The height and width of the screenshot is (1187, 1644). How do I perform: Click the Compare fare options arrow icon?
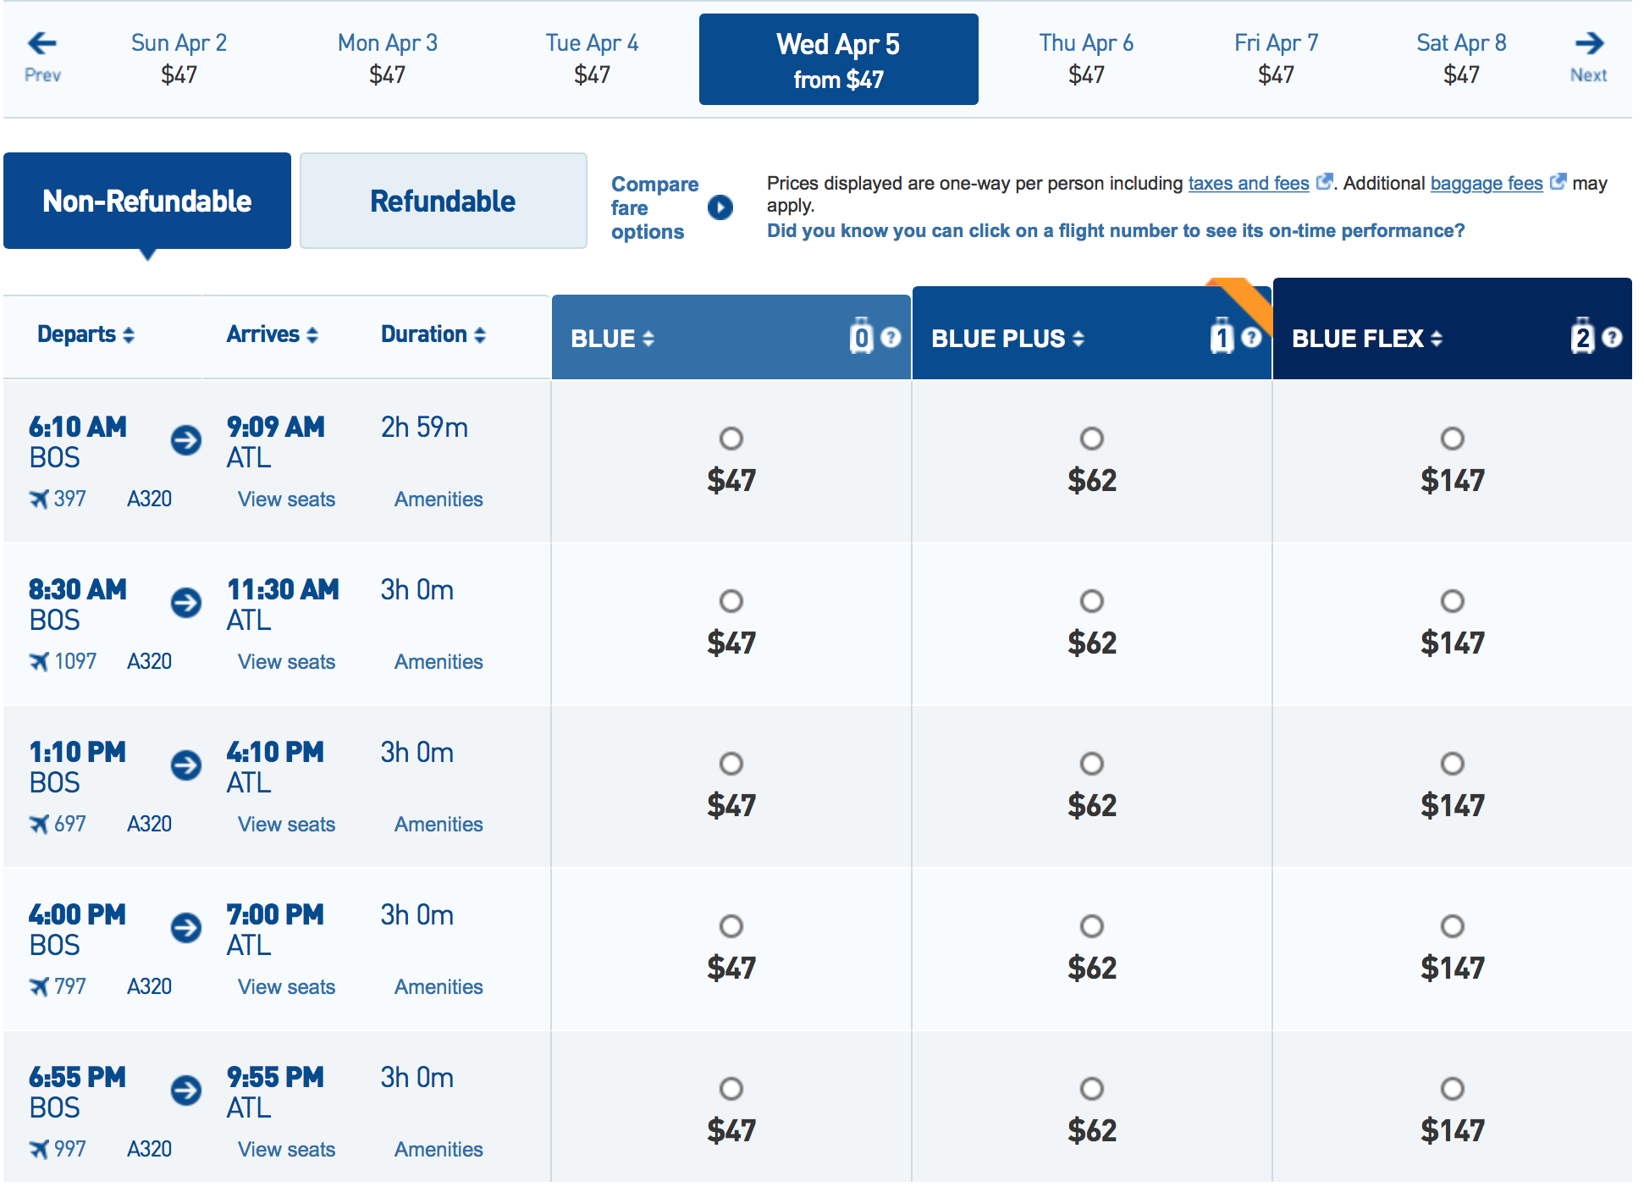point(720,207)
